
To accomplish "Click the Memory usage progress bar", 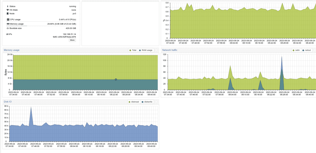I will click(41, 26).
